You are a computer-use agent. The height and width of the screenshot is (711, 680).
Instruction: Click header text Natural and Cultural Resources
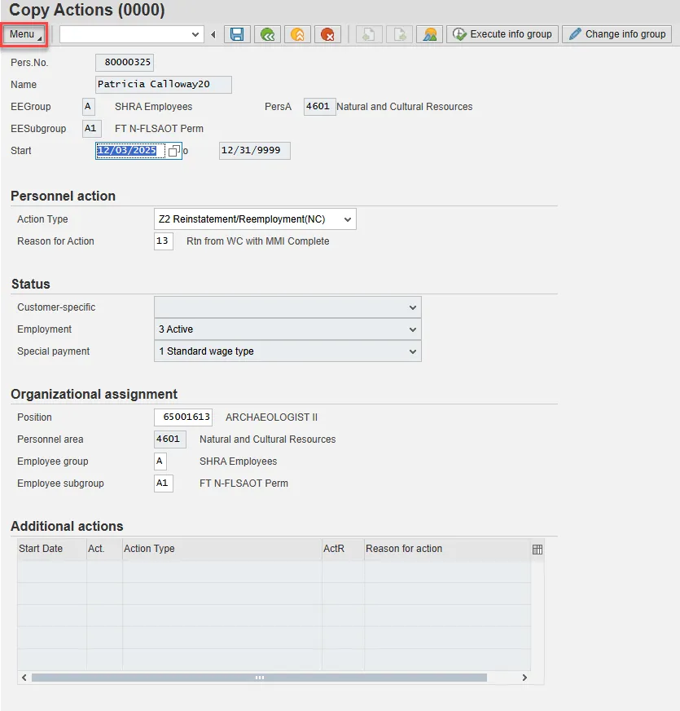(x=404, y=107)
